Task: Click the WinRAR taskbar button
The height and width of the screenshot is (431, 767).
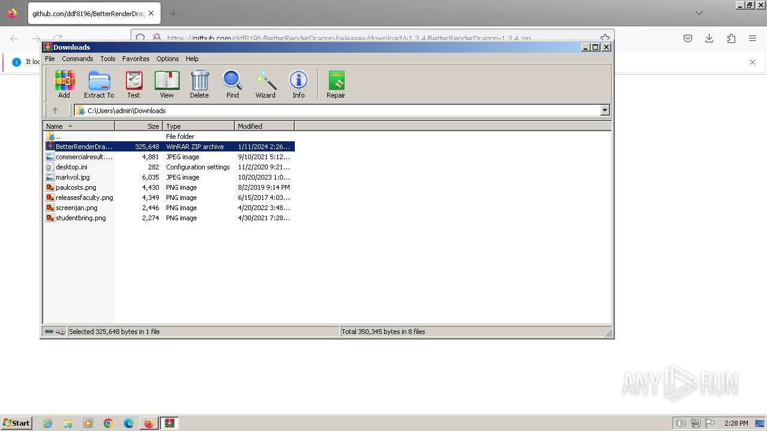Action: click(x=170, y=423)
